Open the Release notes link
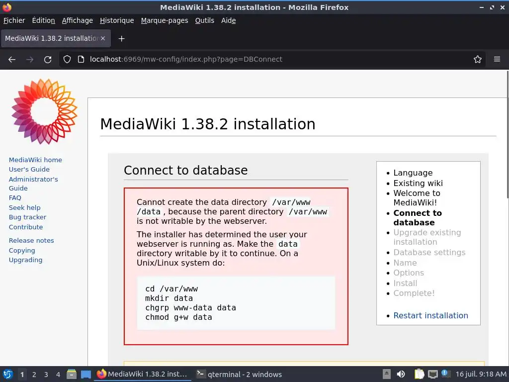Viewport: 509px width, 382px height. (31, 240)
